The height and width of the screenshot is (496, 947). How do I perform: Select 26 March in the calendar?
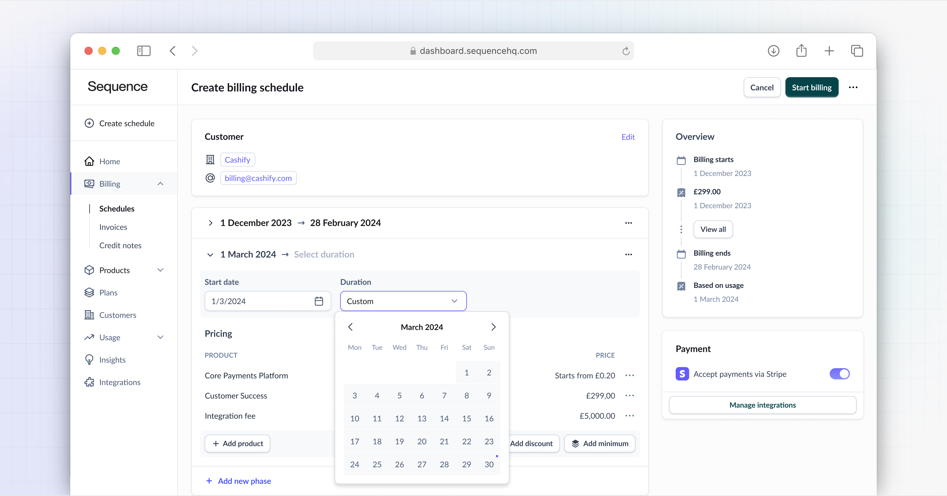[399, 464]
